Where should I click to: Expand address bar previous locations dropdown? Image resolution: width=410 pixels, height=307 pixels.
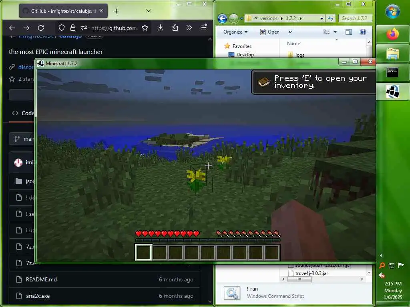[322, 19]
